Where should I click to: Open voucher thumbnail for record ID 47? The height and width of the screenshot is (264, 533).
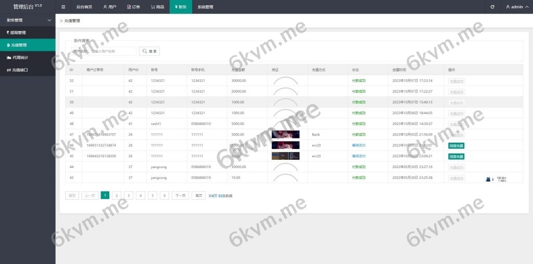285,134
